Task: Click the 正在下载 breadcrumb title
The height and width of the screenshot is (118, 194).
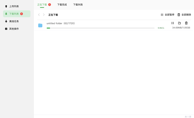Action: tap(53, 15)
